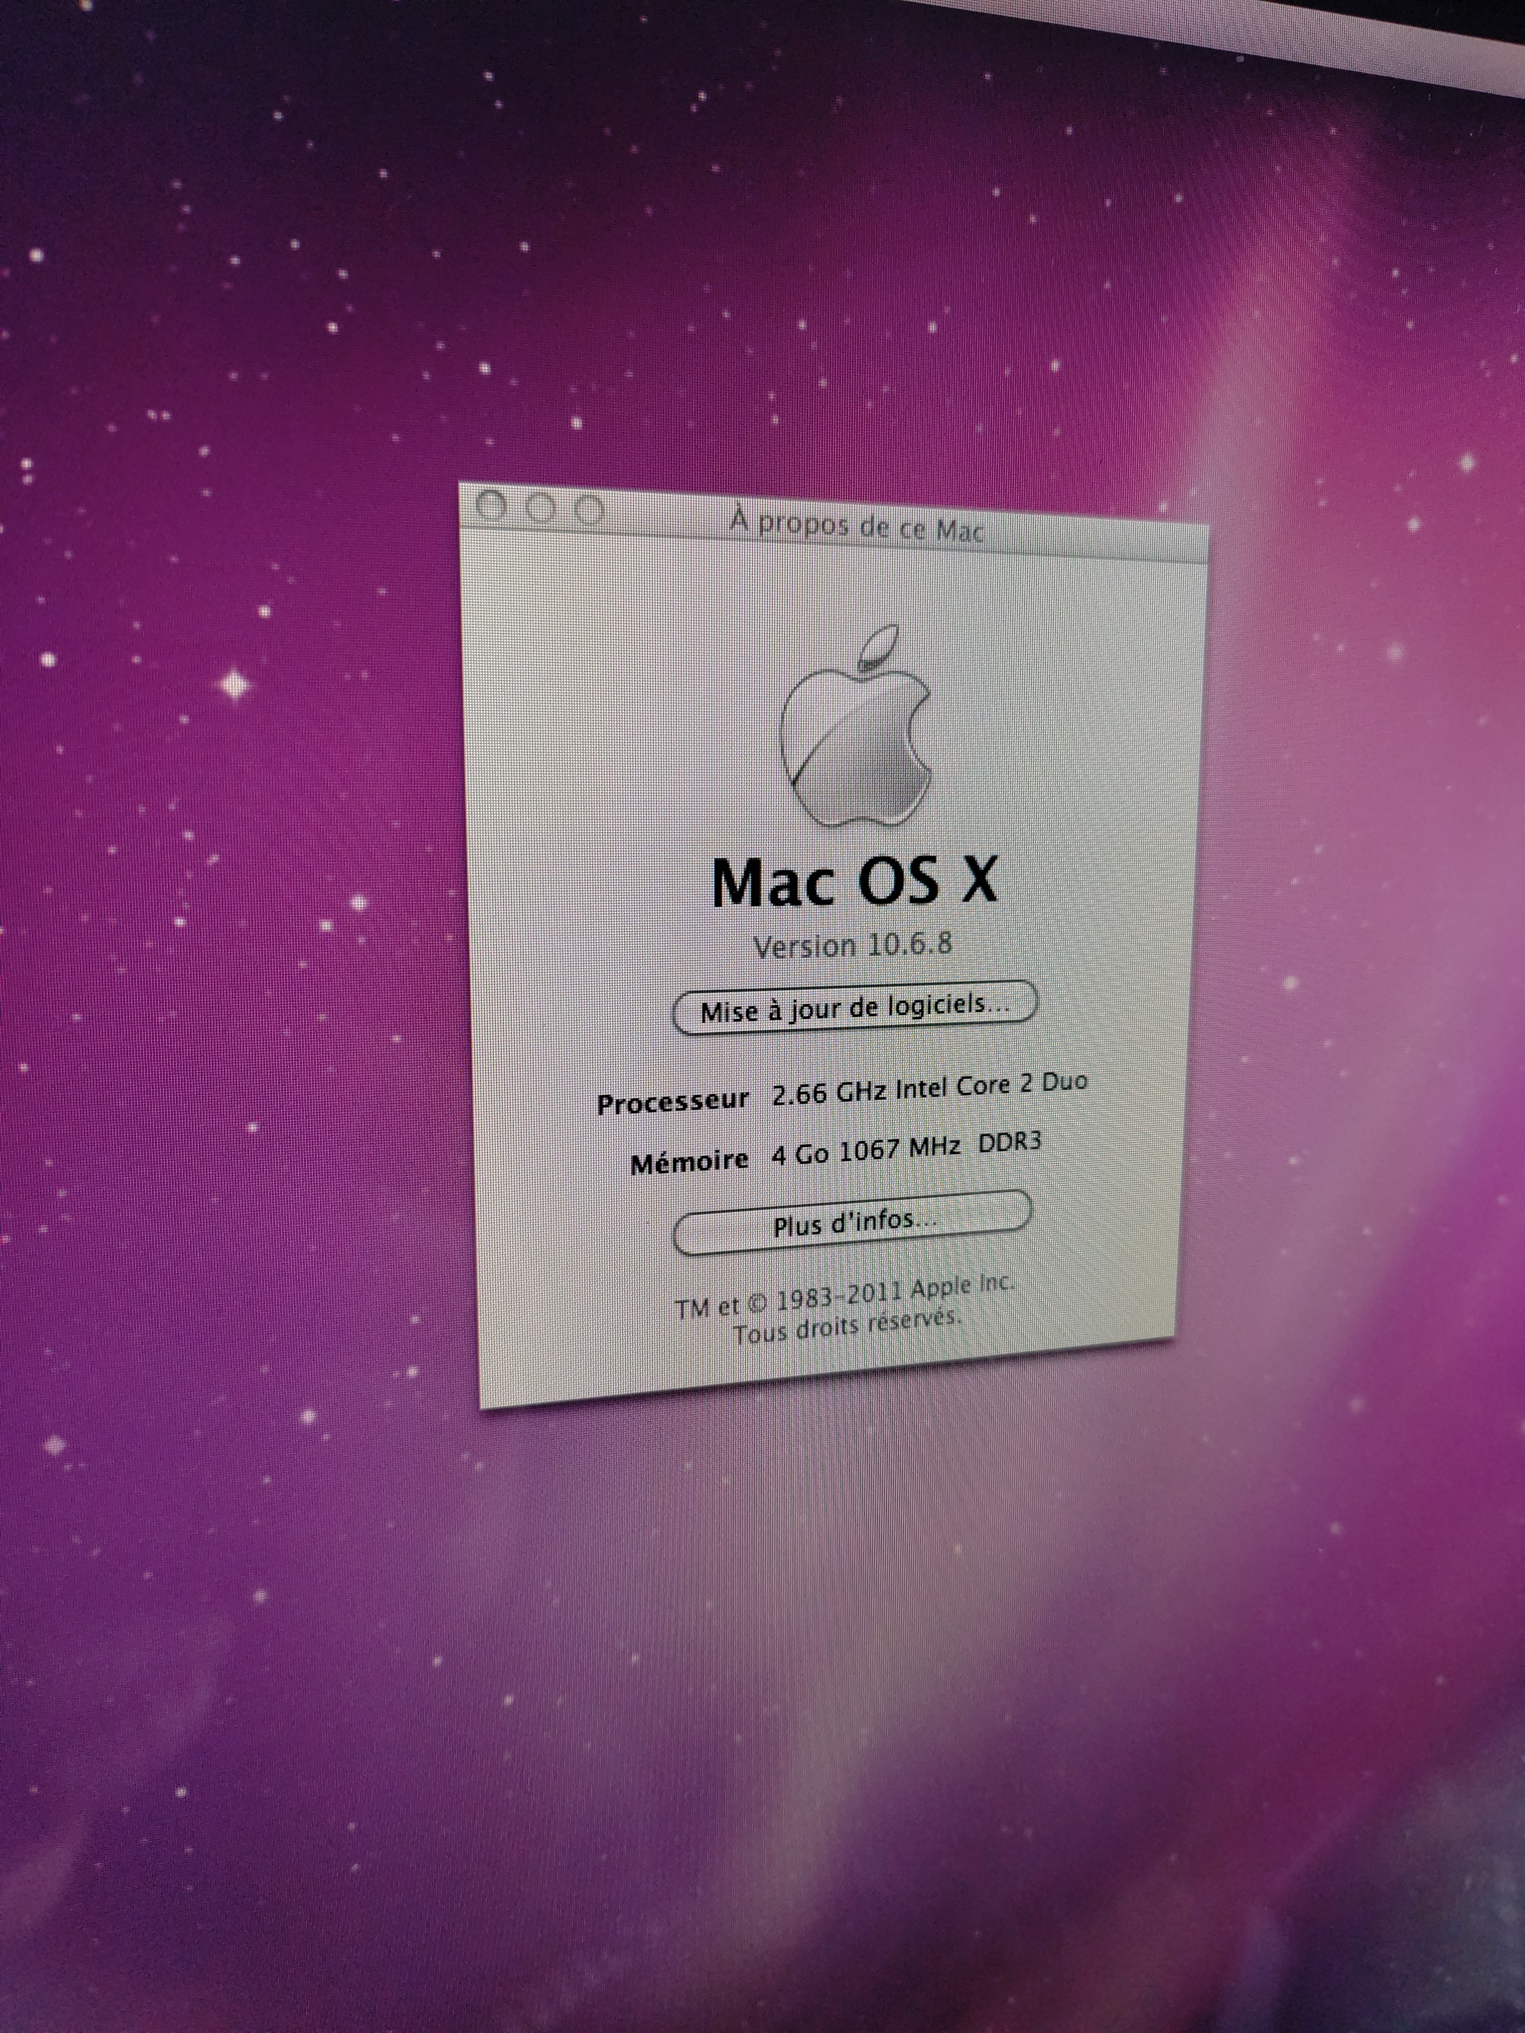Click '4 Go 1067 MHz DDR3' value

(906, 1150)
